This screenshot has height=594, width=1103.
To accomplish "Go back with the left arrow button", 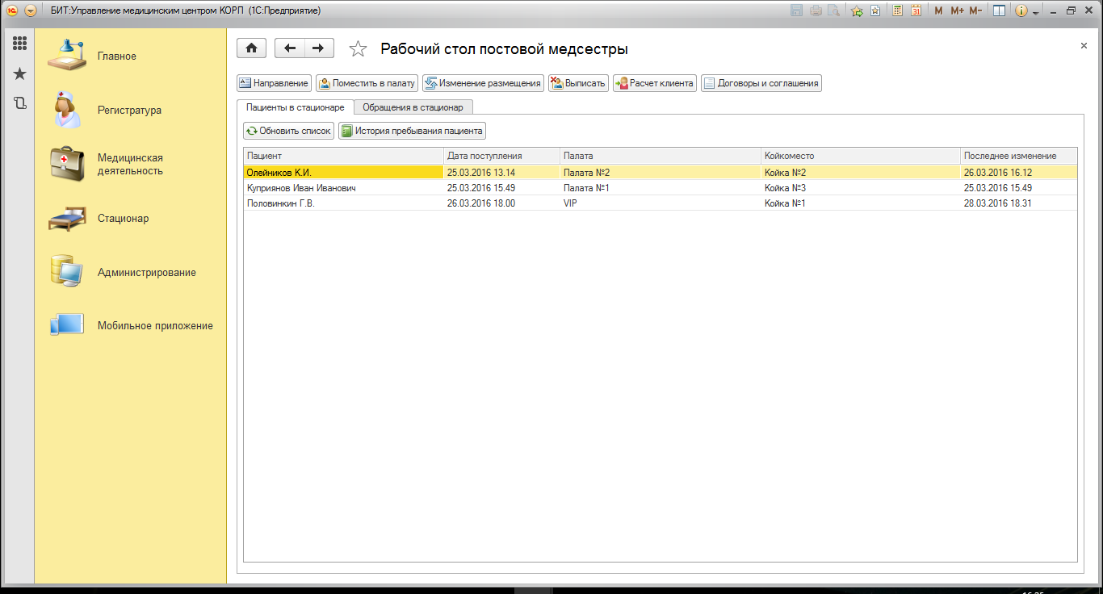I will (x=290, y=48).
